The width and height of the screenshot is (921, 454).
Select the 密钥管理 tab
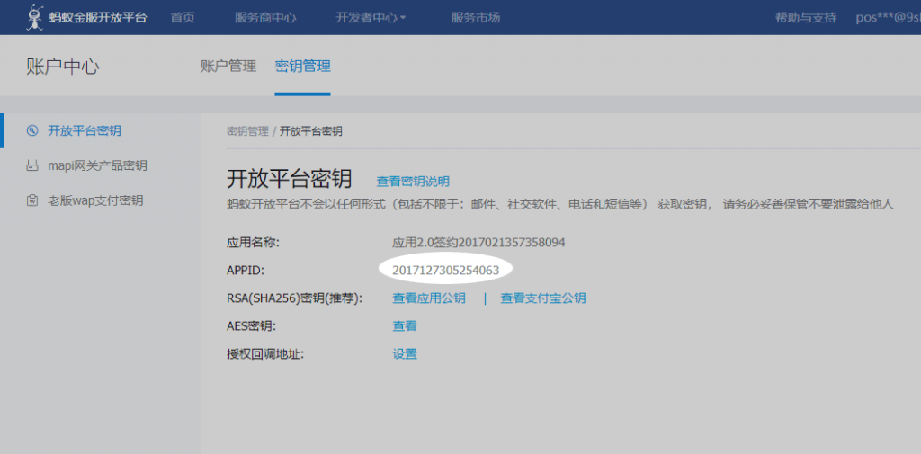(x=302, y=66)
